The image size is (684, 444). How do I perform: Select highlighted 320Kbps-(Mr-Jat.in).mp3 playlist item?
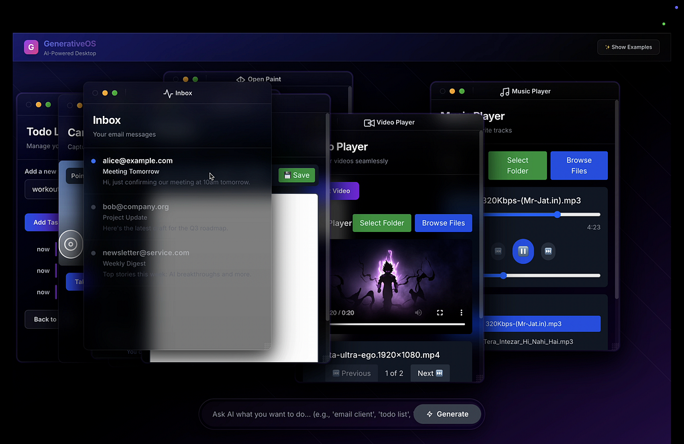pos(541,324)
